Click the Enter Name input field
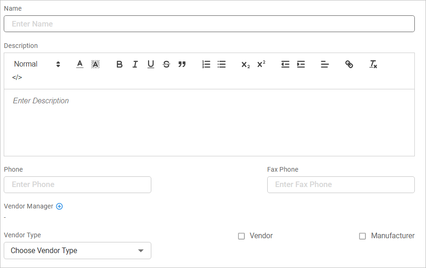 [209, 24]
